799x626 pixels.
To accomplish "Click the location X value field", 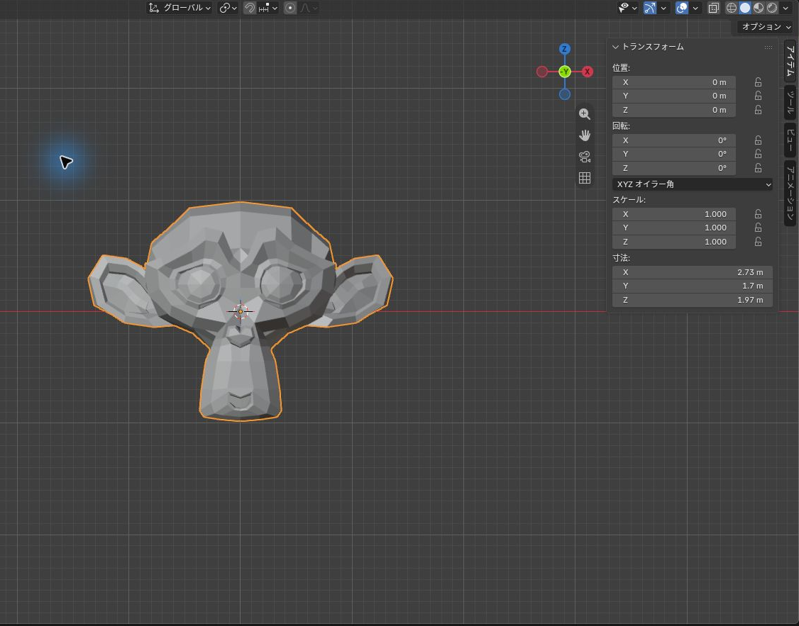I will pos(673,82).
